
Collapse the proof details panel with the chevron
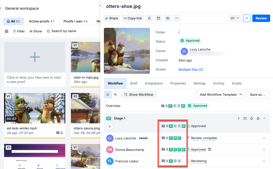pos(100,5)
